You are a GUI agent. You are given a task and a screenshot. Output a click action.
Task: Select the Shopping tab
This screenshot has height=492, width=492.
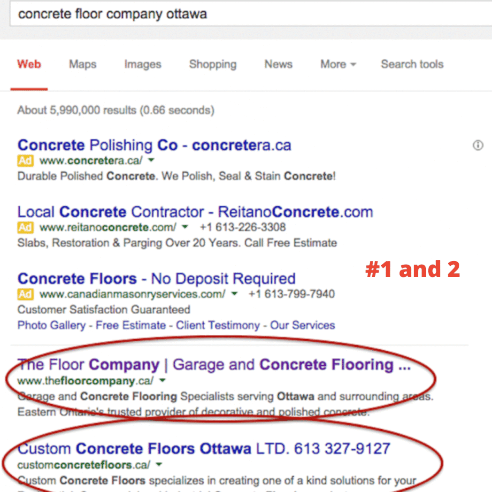[213, 64]
